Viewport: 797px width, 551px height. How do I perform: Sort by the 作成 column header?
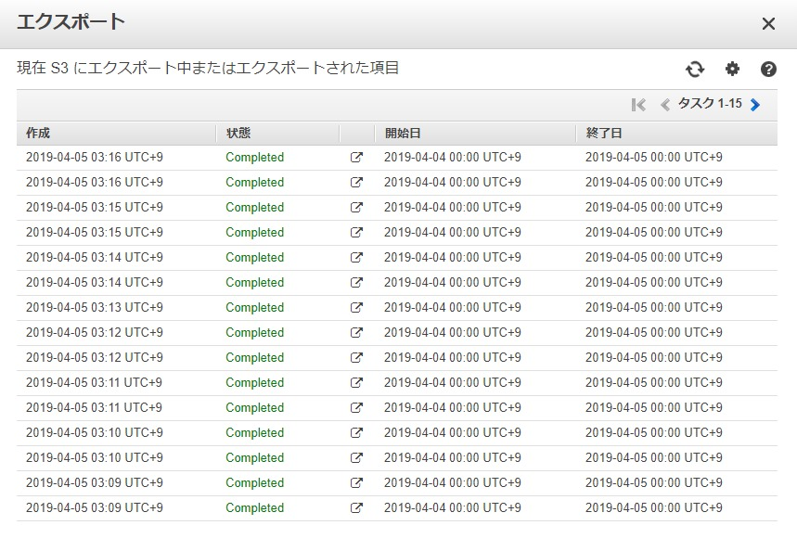(39, 134)
